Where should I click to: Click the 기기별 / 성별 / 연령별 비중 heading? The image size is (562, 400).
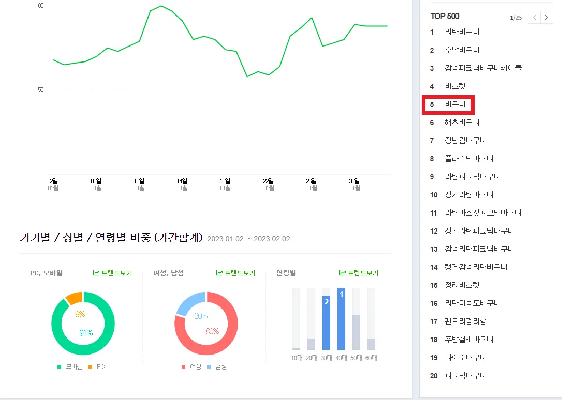(x=111, y=237)
